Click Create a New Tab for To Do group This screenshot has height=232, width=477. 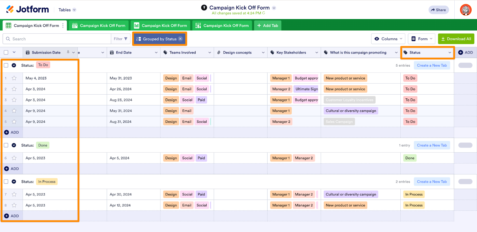[432, 65]
